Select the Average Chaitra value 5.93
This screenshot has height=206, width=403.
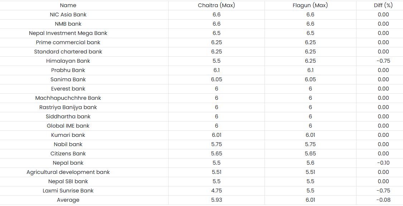click(x=216, y=200)
